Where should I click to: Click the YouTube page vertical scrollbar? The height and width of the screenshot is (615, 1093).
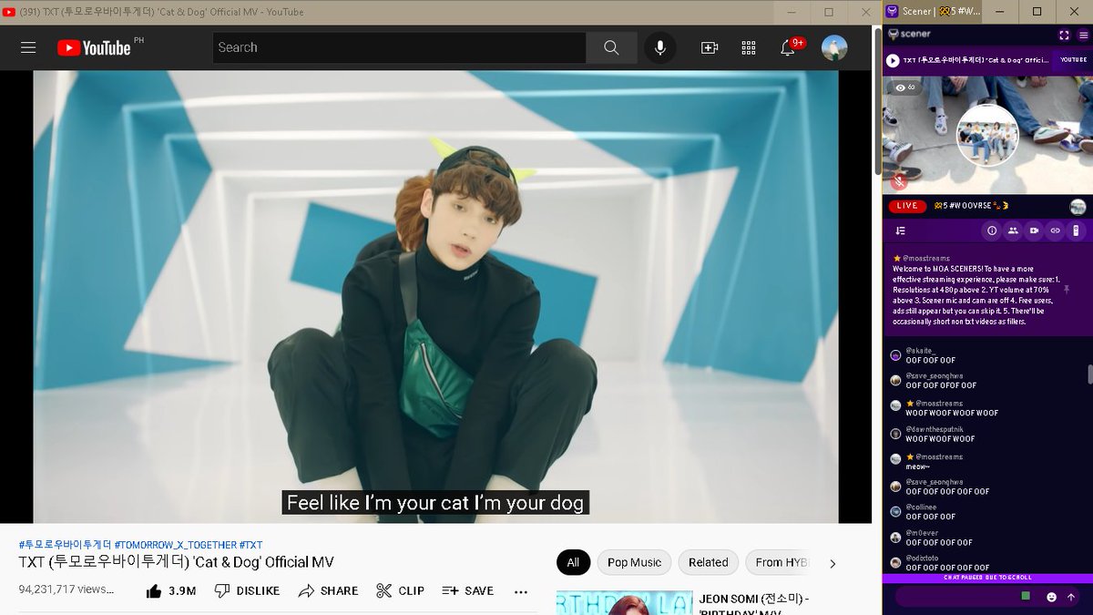click(877, 100)
